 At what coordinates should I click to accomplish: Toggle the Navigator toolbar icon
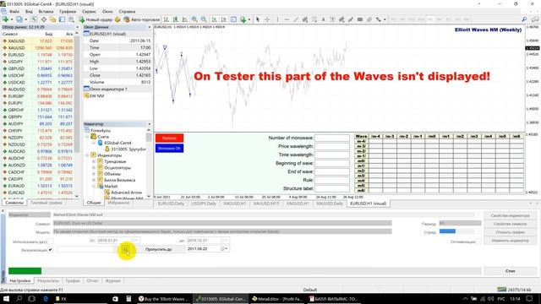(x=52, y=19)
